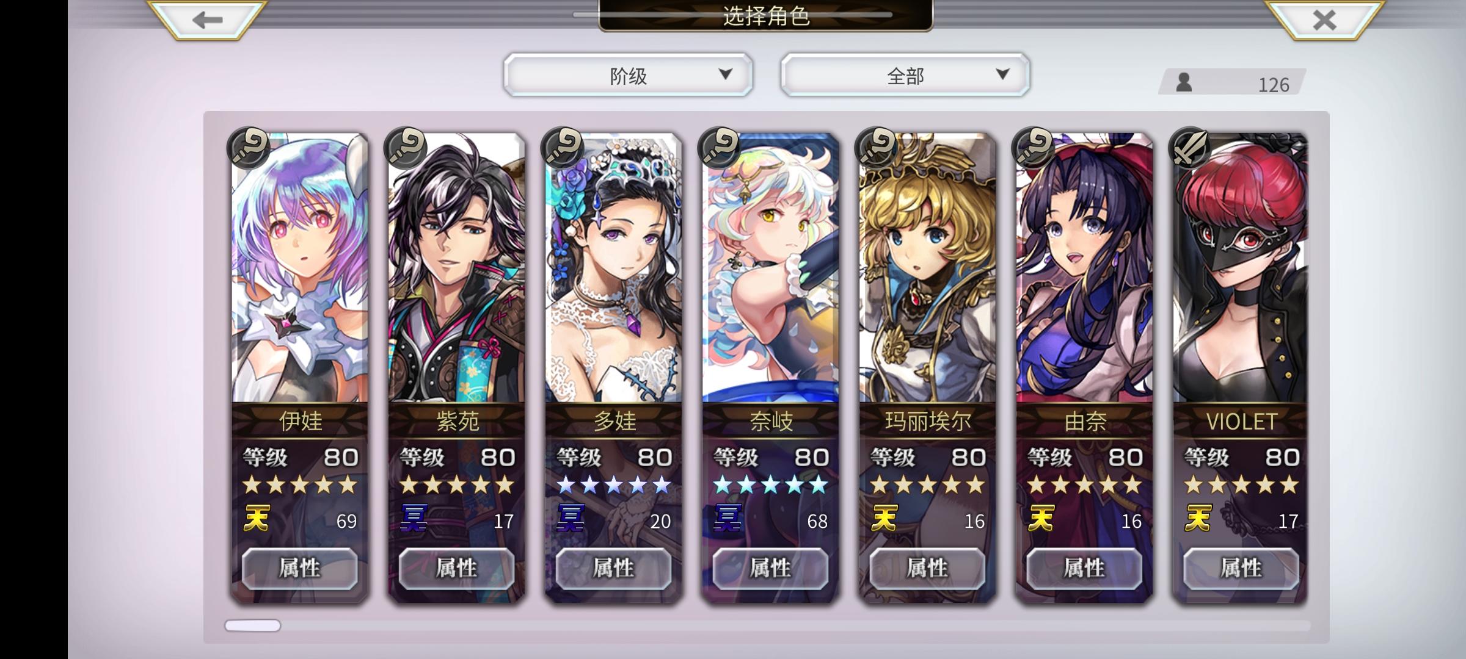
Task: Click the horizontal scrollbar handle
Action: [x=253, y=625]
